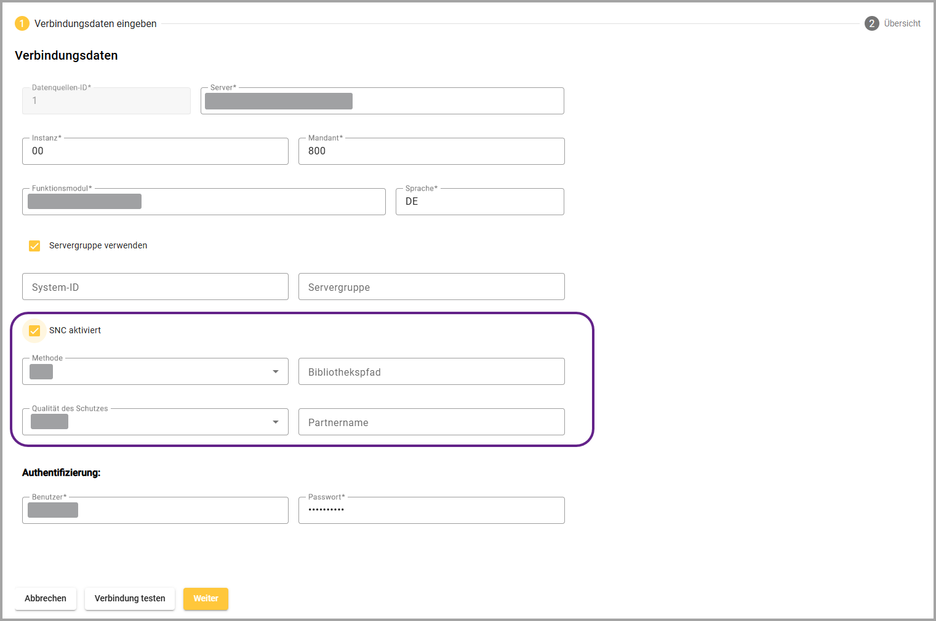Focus the Servergruppe text field
The width and height of the screenshot is (936, 621).
click(431, 287)
